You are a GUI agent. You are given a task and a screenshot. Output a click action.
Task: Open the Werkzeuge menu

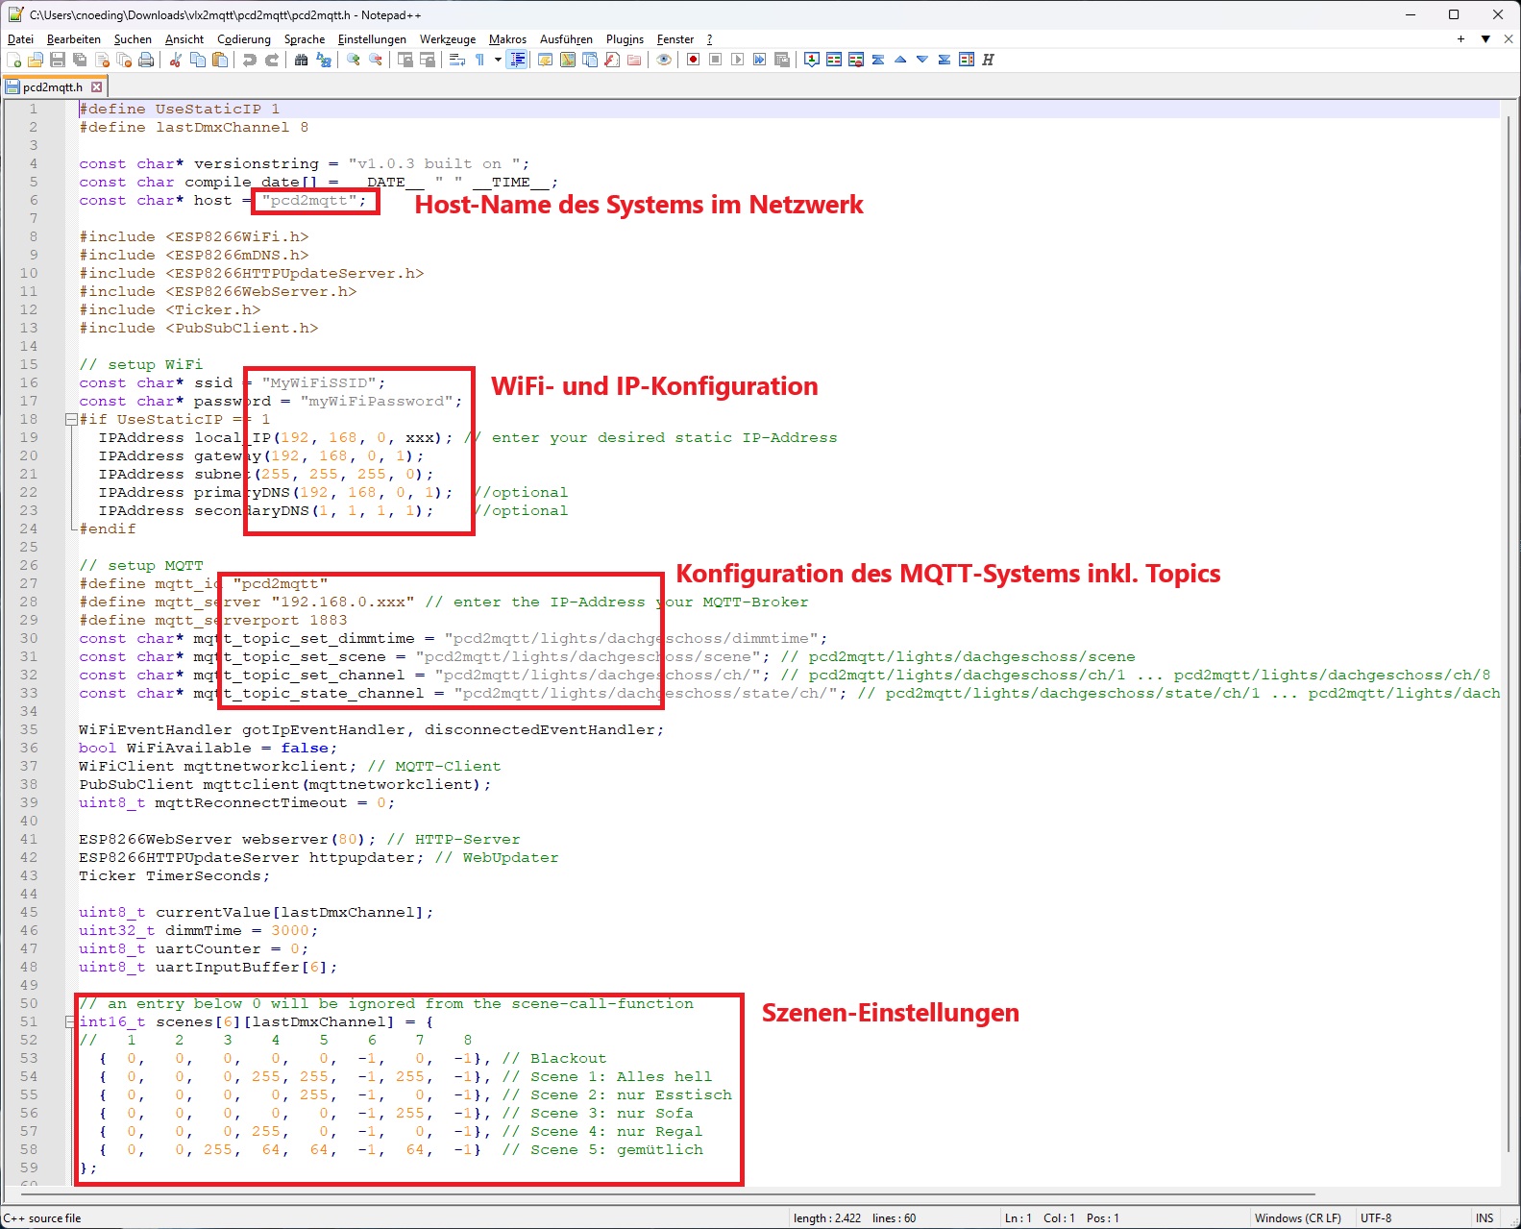448,39
